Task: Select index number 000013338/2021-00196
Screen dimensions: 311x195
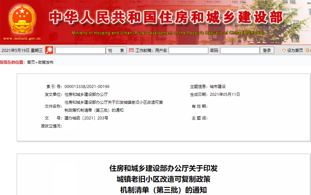Action: (x=87, y=87)
